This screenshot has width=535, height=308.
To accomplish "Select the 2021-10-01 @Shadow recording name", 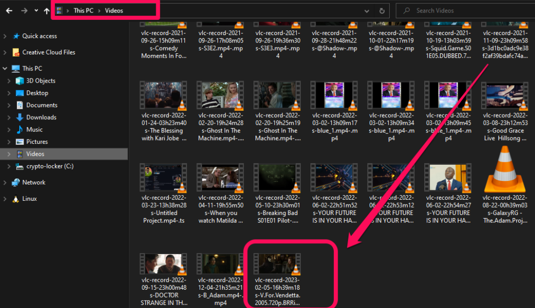I will pos(391,44).
